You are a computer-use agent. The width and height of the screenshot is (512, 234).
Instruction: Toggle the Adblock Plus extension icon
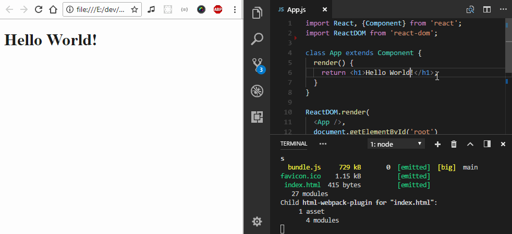coord(218,9)
